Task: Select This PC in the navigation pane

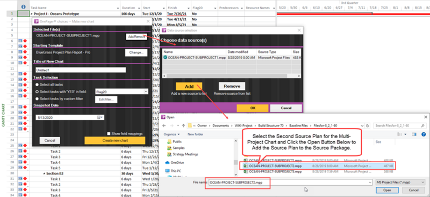Action: 173,171
